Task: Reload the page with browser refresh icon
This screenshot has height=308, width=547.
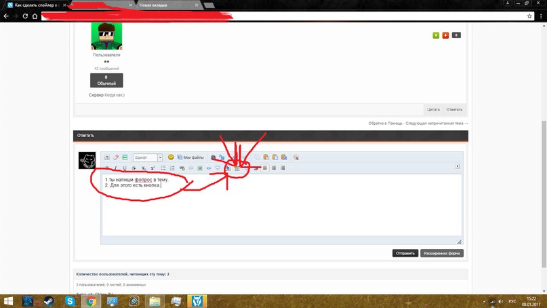Action: pyautogui.click(x=24, y=16)
